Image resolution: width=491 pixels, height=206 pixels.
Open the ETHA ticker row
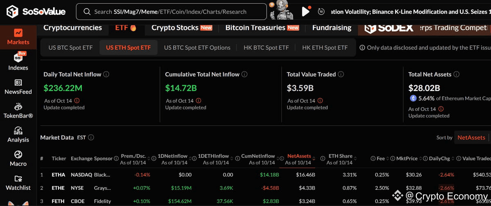coord(59,175)
